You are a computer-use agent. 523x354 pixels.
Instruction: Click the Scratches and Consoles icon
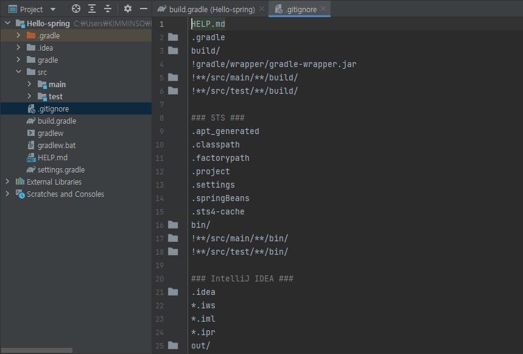click(20, 194)
